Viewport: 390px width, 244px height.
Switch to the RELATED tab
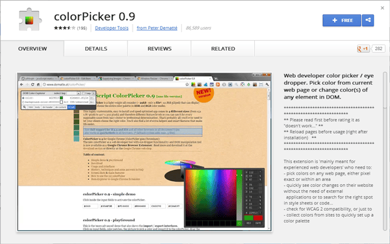pos(223,49)
